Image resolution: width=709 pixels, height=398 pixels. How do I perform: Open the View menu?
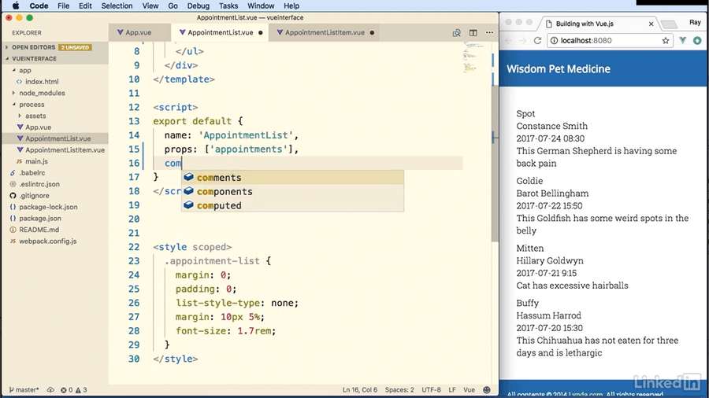[x=150, y=6]
